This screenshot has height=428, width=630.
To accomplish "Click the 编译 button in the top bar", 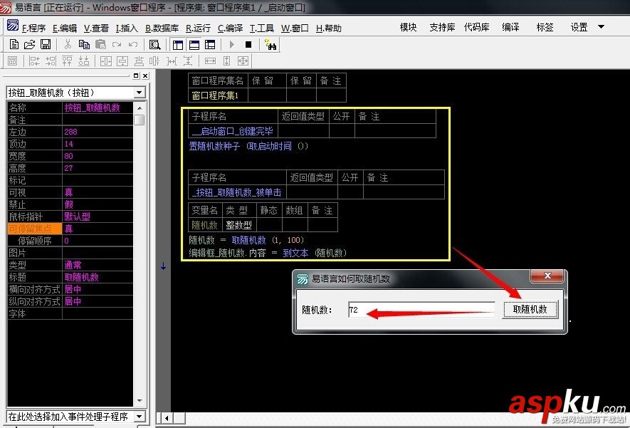I will tap(510, 27).
